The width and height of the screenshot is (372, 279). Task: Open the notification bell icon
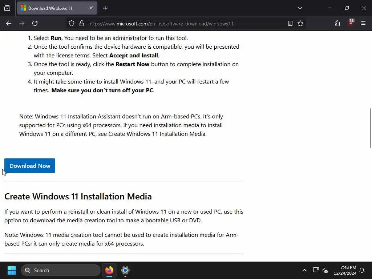pyautogui.click(x=362, y=270)
